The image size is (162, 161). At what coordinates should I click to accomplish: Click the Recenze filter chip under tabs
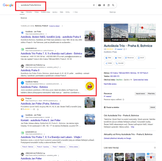click(24, 18)
